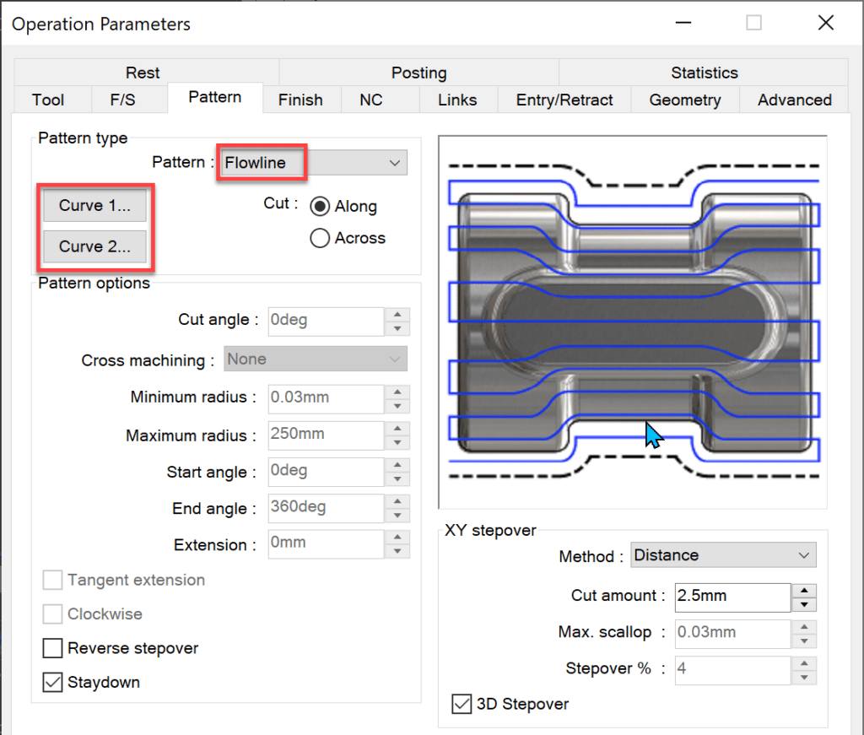This screenshot has height=735, width=864.
Task: Open the Pattern dropdown showing Flowline
Action: point(312,162)
